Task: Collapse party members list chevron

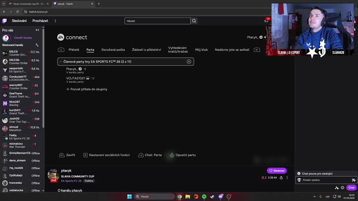Action: tap(61, 62)
